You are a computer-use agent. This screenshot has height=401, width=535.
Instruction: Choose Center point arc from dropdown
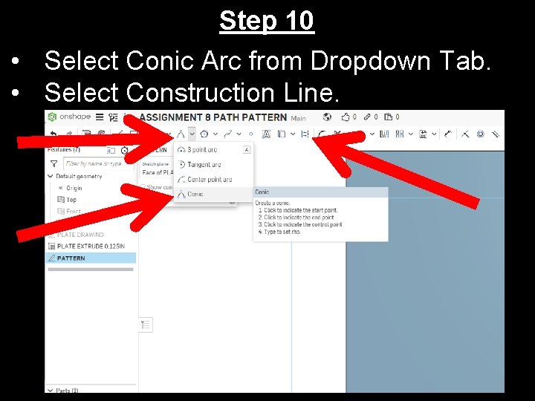point(213,180)
